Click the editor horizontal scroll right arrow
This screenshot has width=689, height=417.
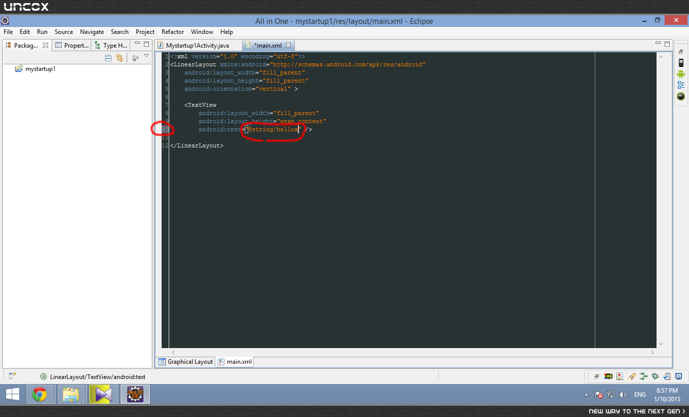click(654, 352)
